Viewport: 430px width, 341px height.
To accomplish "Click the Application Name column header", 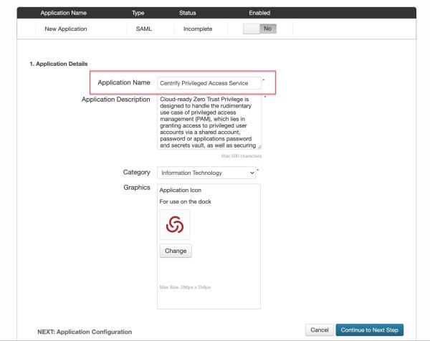I will pyautogui.click(x=63, y=13).
